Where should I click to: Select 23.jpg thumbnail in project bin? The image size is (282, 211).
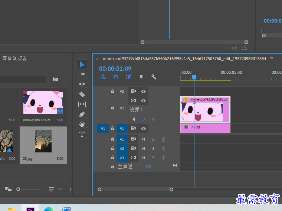[x=43, y=141]
